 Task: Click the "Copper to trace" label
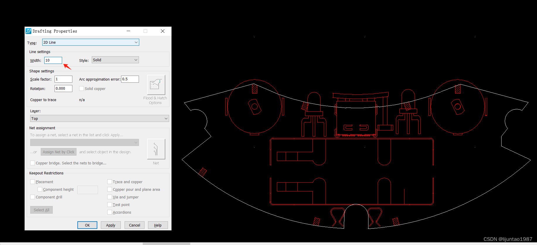[x=43, y=100]
